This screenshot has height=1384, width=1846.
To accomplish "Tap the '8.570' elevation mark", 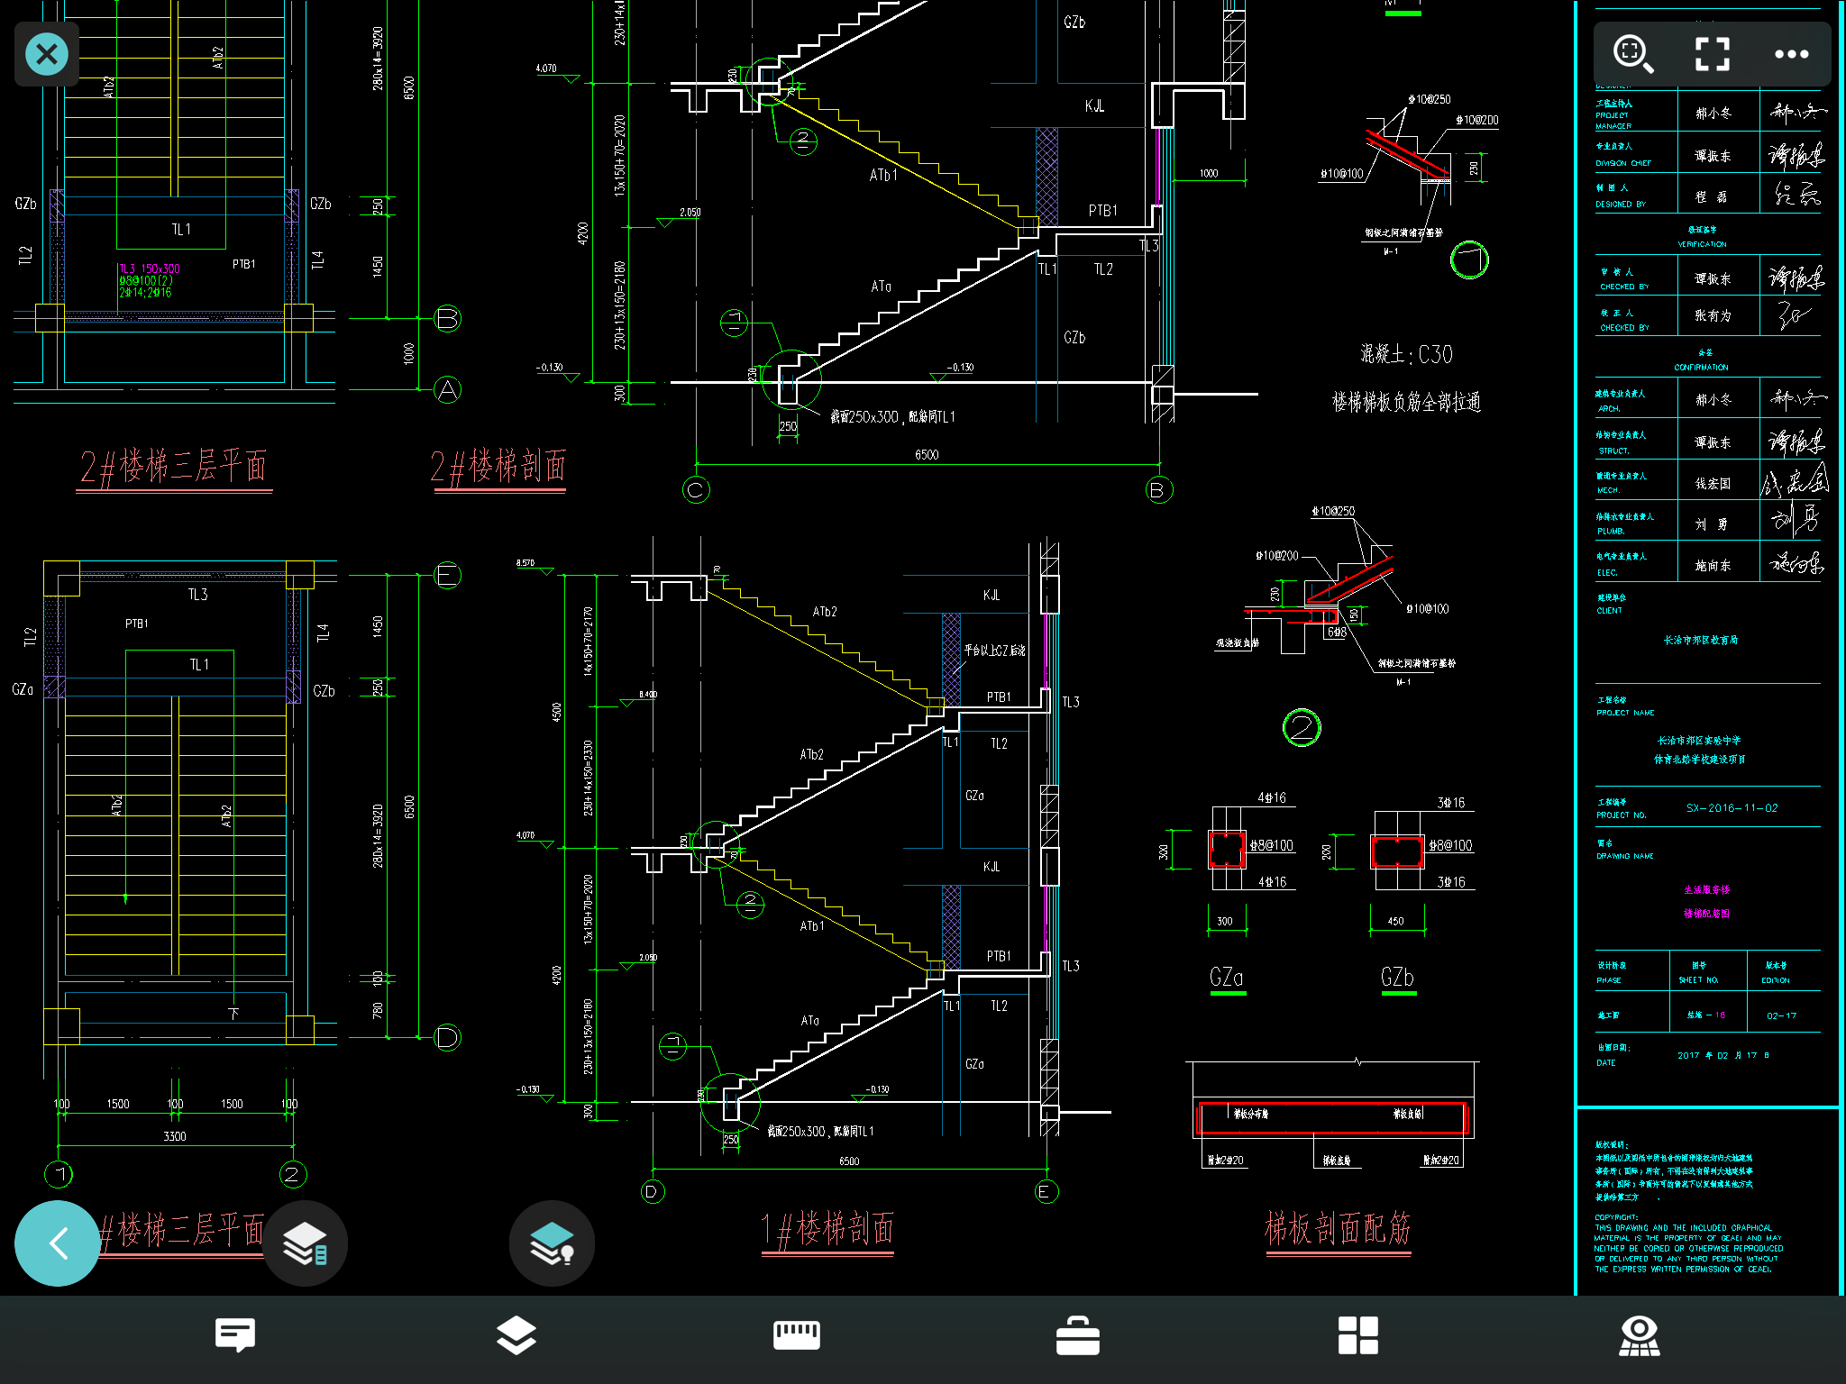I will (525, 563).
